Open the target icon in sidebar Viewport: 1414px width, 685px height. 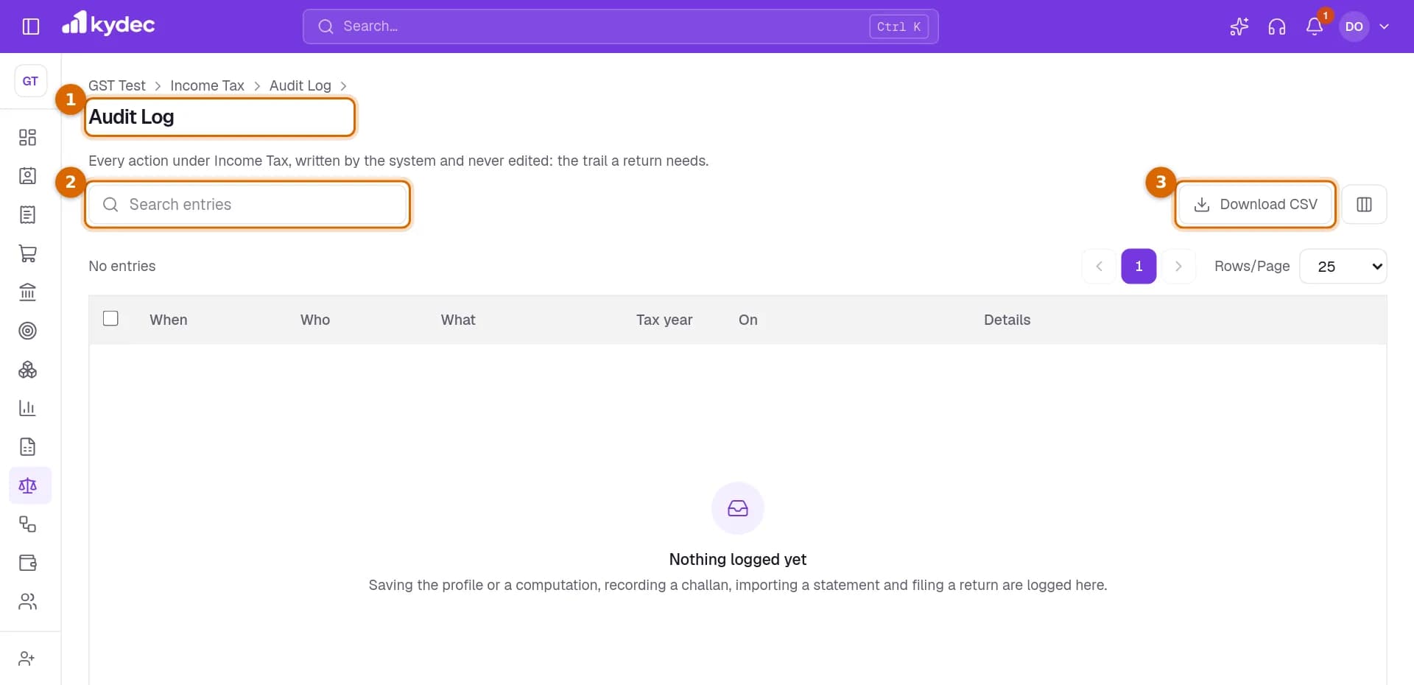tap(28, 331)
